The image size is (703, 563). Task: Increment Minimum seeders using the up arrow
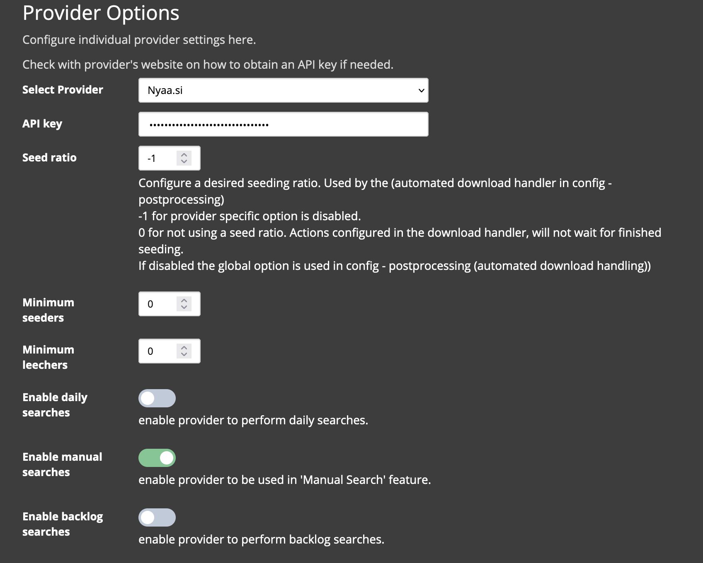click(184, 301)
